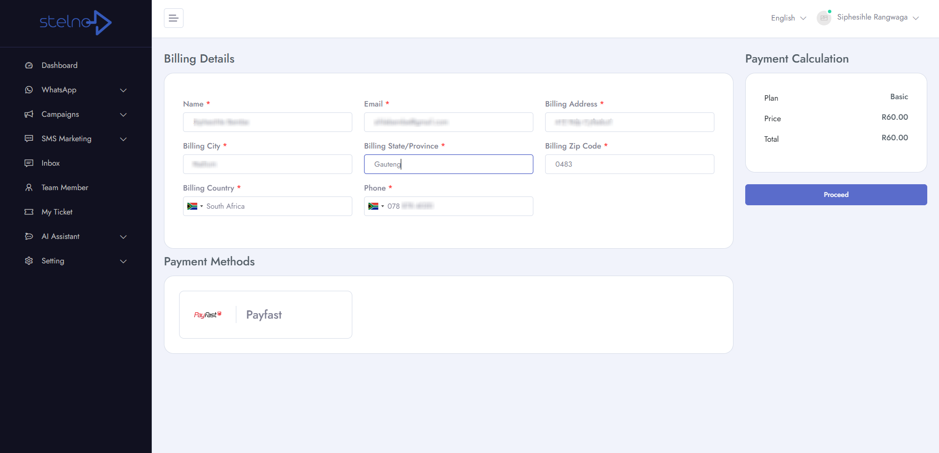Open the English language dropdown
The width and height of the screenshot is (939, 453).
click(788, 18)
